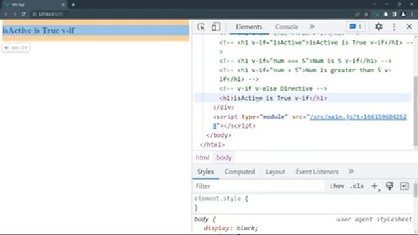Open the Layout pane tab
418x235 pixels.
point(276,172)
